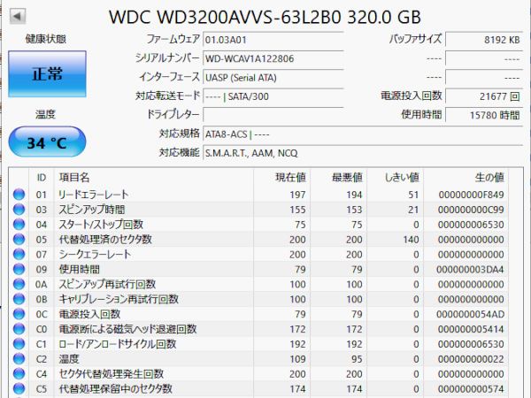Click the buffer size value 8192 KB
The height and width of the screenshot is (398, 531).
pyautogui.click(x=484, y=40)
